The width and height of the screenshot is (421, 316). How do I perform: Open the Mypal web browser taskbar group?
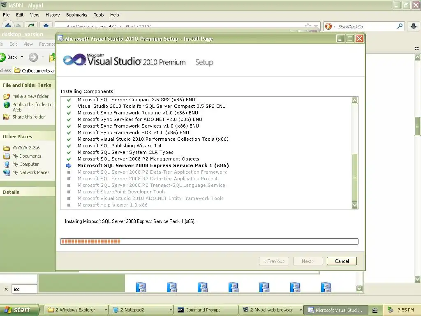[x=271, y=310]
